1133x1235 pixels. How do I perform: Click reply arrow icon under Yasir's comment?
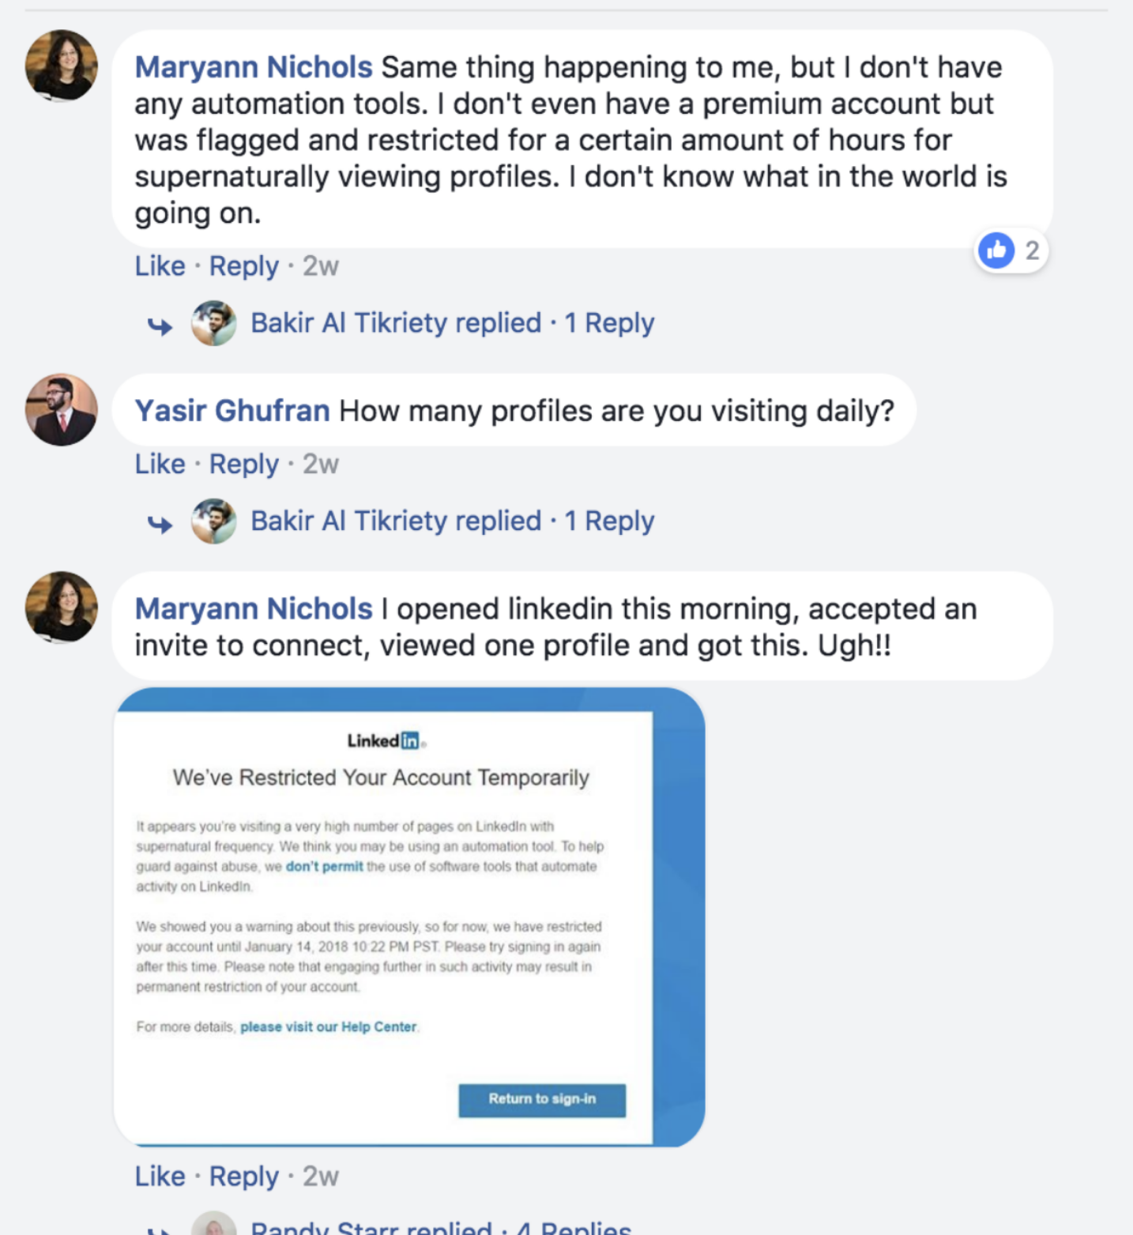[x=160, y=524]
